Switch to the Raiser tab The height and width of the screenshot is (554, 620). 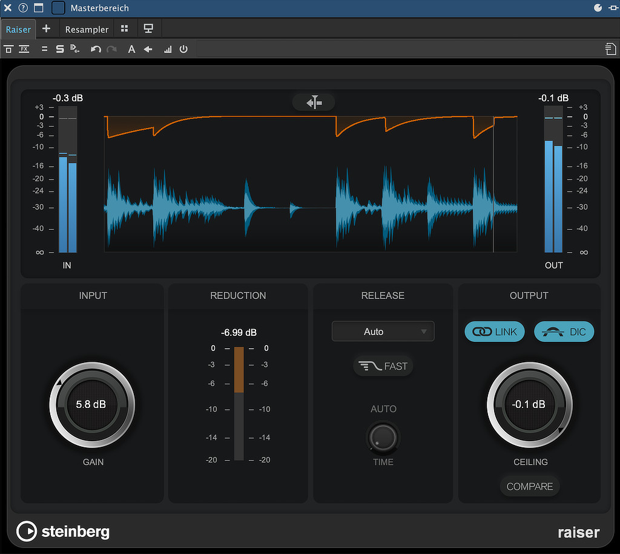[x=18, y=30]
